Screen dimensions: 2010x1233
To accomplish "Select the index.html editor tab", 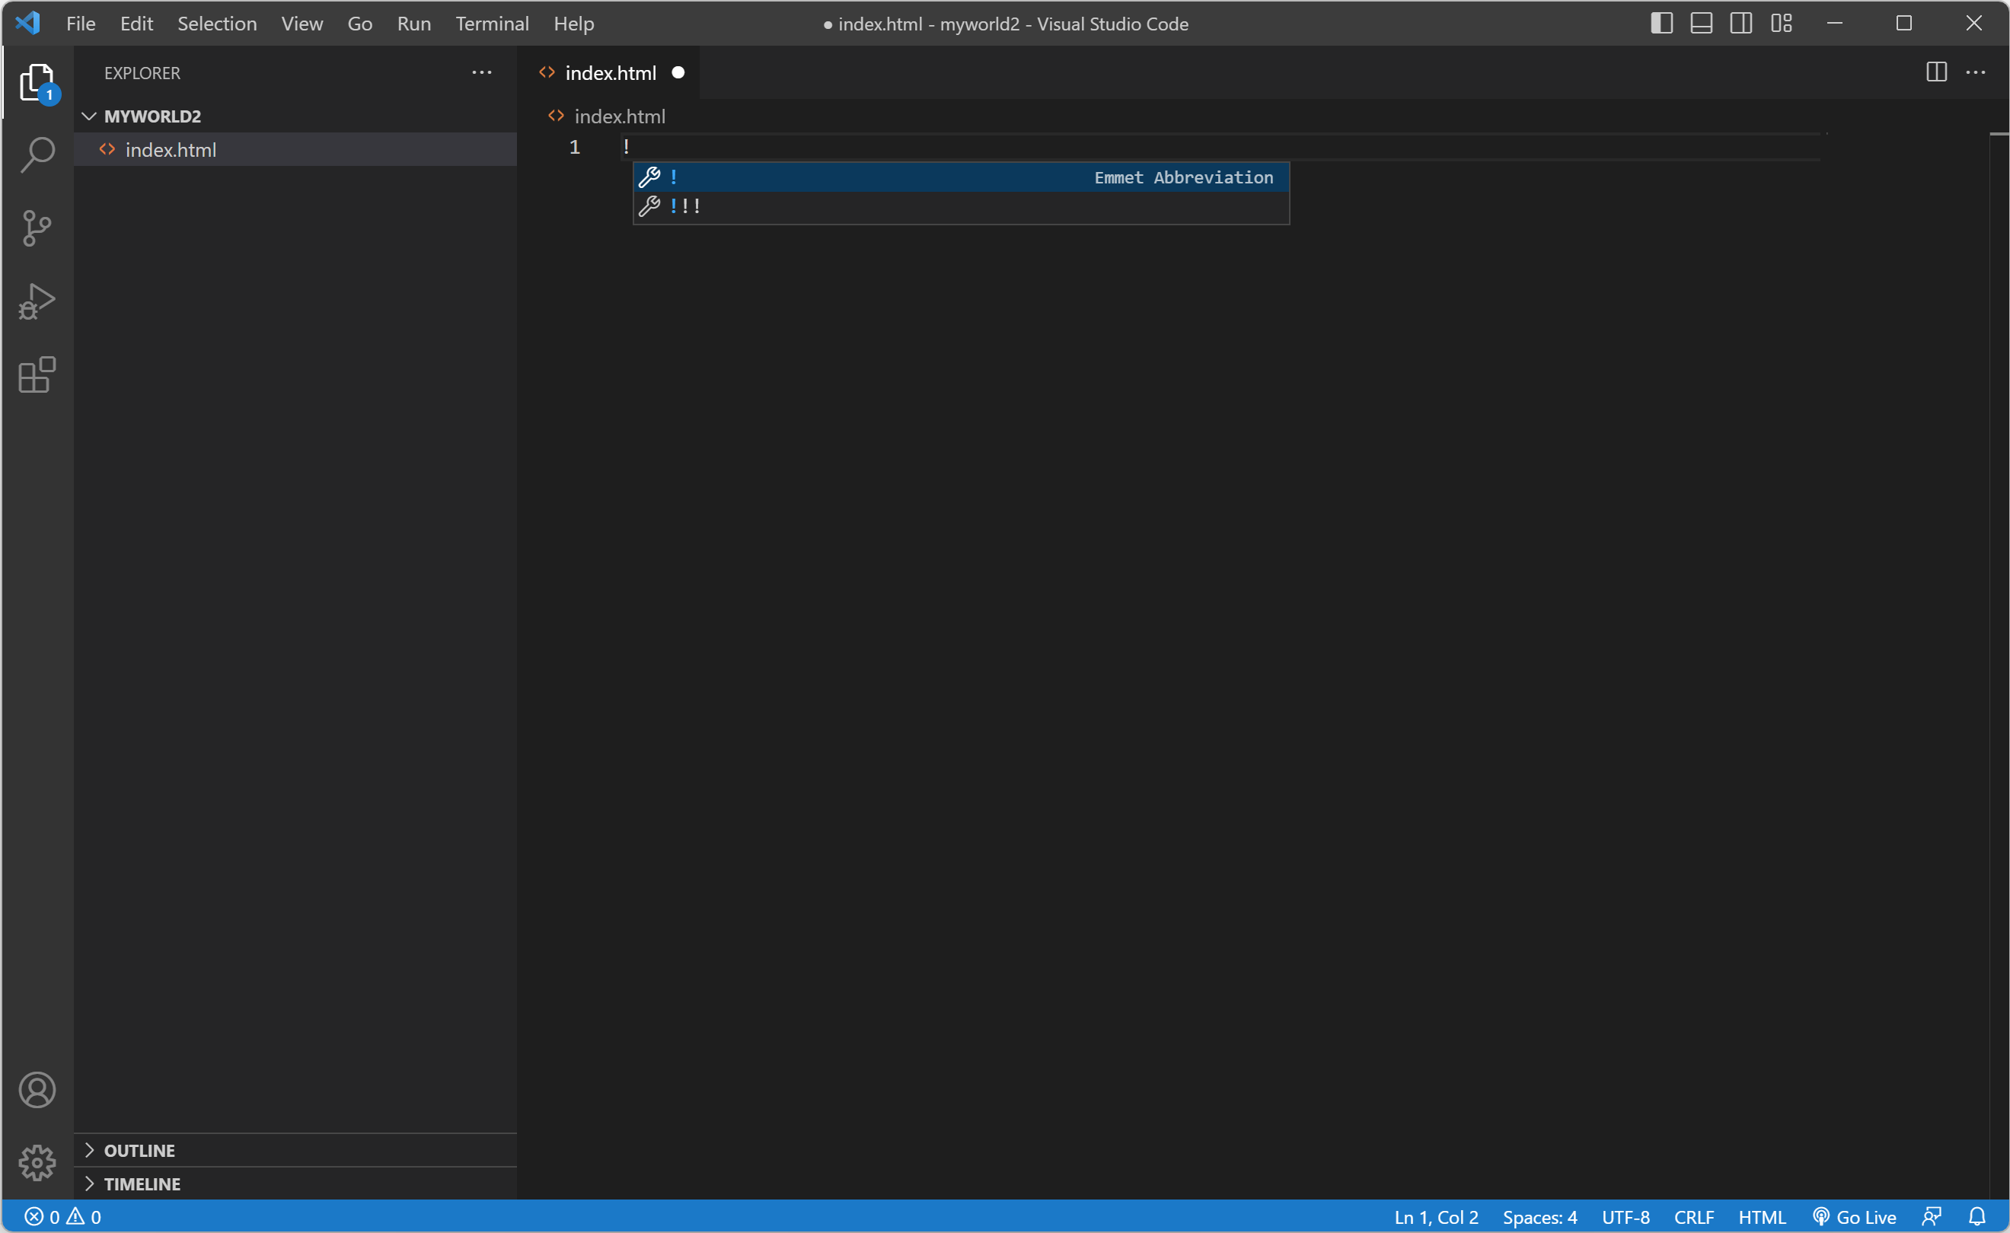I will (610, 73).
